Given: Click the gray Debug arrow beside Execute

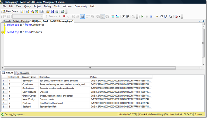Looking at the screenshot, I should click(x=60, y=16).
